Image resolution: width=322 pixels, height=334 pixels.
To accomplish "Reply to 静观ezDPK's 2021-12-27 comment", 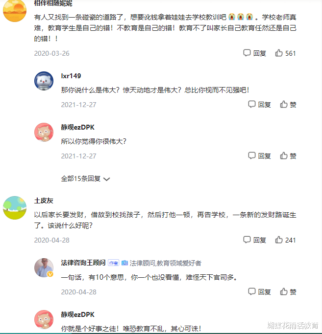I will tap(259, 156).
